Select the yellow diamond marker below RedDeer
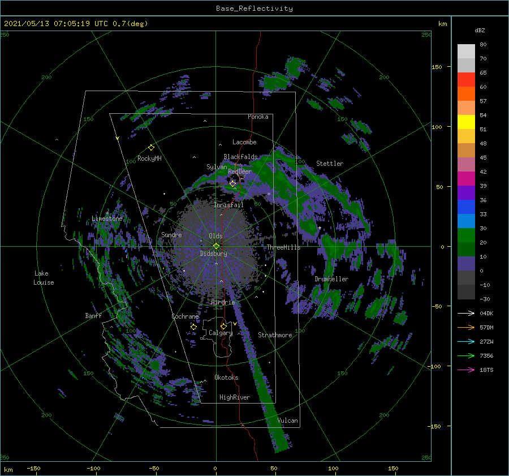This screenshot has height=476, width=509. tap(232, 184)
